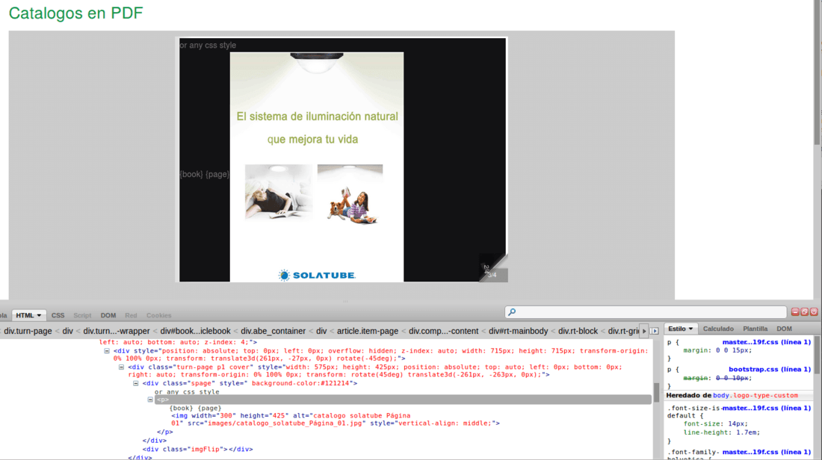Collapse the div class spage node
822x460 pixels.
pyautogui.click(x=136, y=384)
